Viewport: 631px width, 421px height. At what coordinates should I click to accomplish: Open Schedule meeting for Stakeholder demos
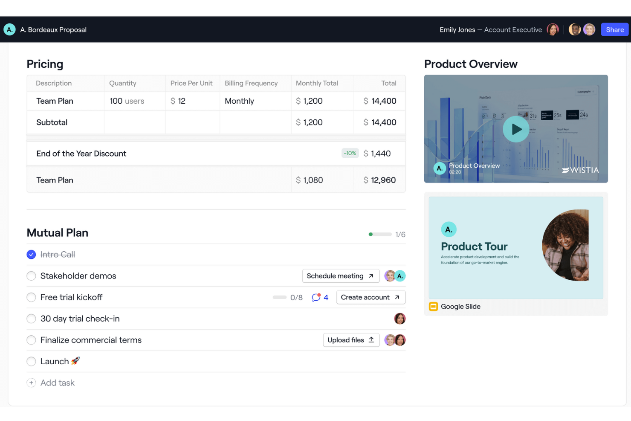pyautogui.click(x=340, y=276)
